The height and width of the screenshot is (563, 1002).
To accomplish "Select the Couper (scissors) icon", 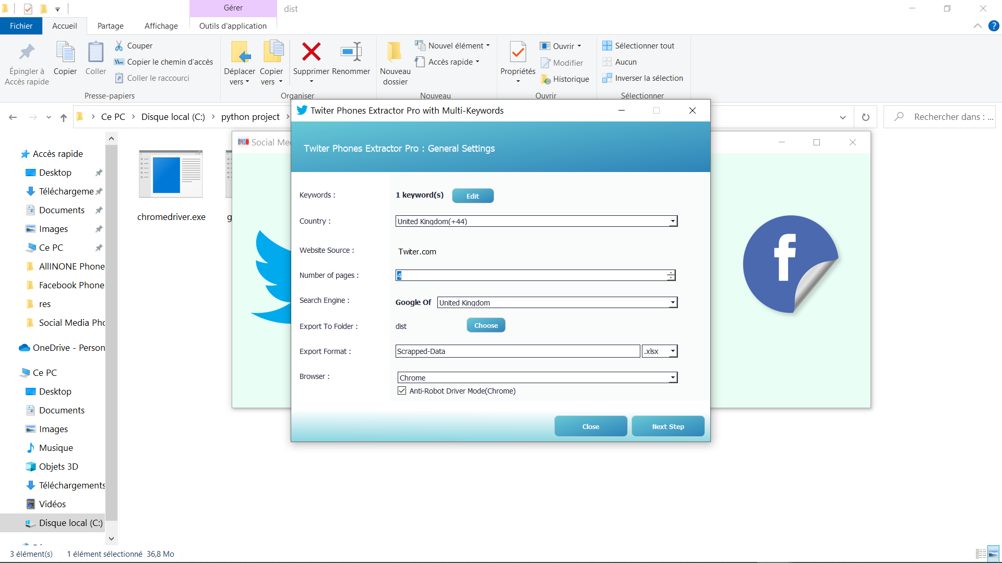I will (120, 45).
